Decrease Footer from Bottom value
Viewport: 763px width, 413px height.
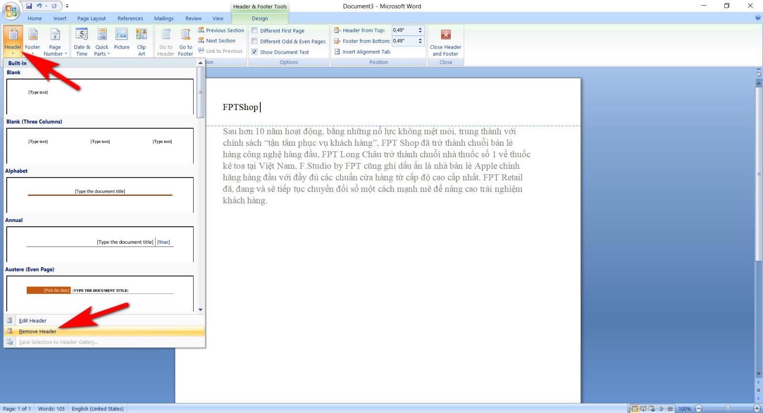tap(420, 43)
